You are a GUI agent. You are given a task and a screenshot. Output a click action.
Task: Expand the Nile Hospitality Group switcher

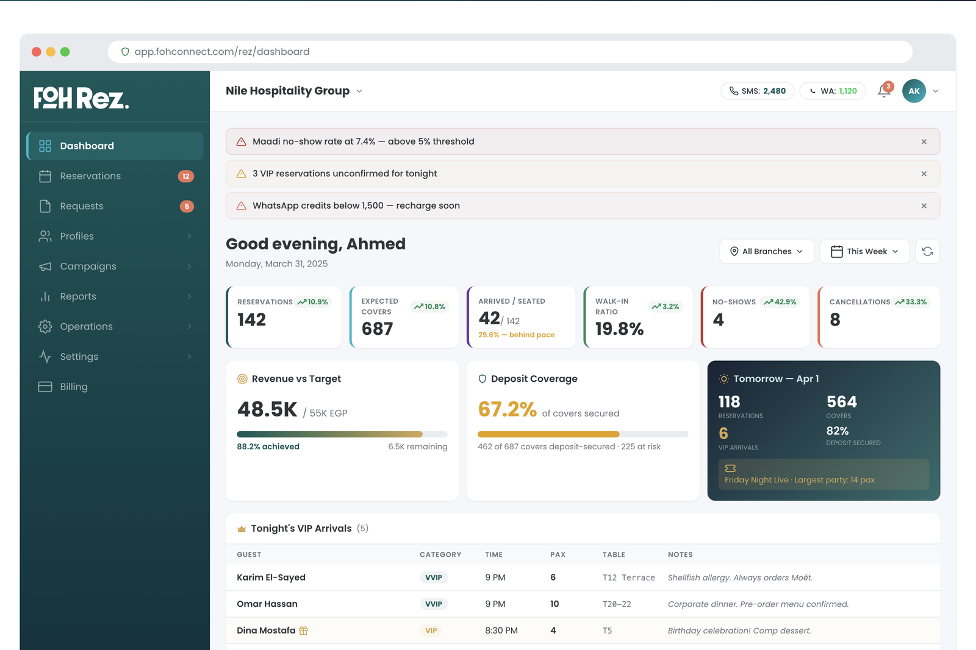pos(359,91)
